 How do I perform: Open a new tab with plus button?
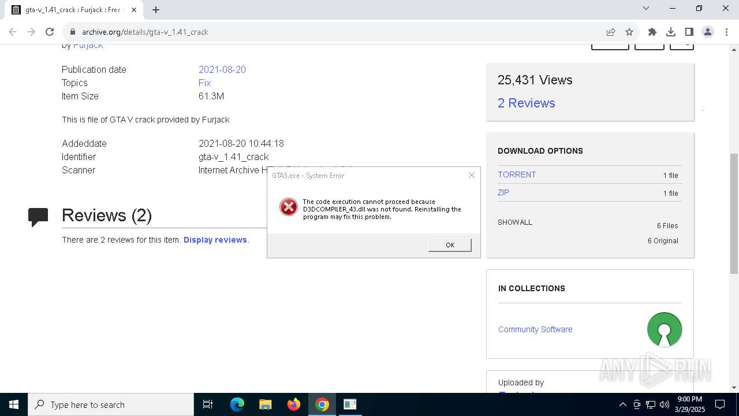(156, 9)
